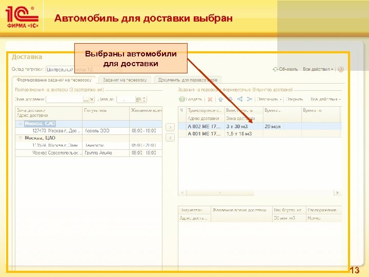The width and height of the screenshot is (369, 277).
Task: Click the 20 мая time cell
Action: [282, 127]
